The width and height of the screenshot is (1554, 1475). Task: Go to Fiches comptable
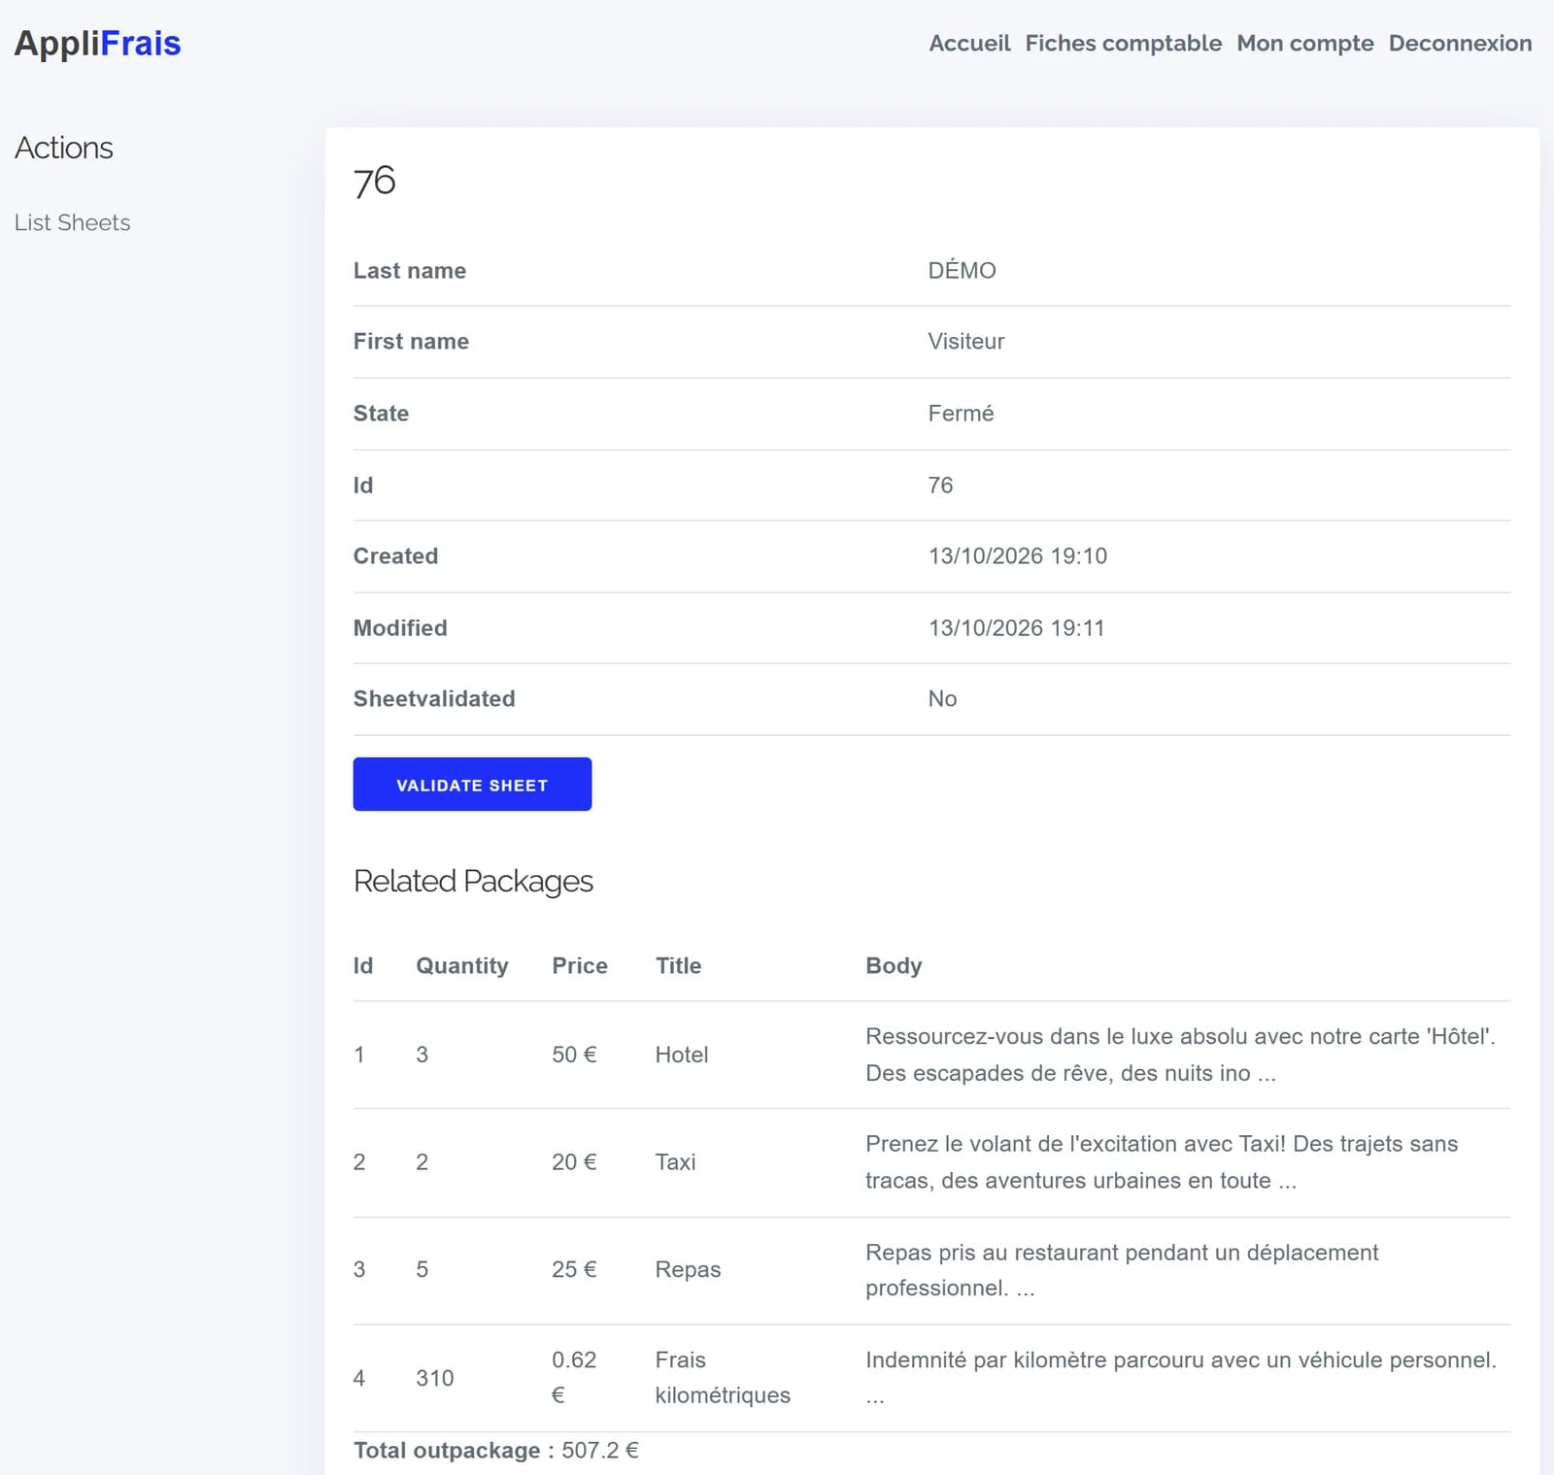click(x=1123, y=43)
